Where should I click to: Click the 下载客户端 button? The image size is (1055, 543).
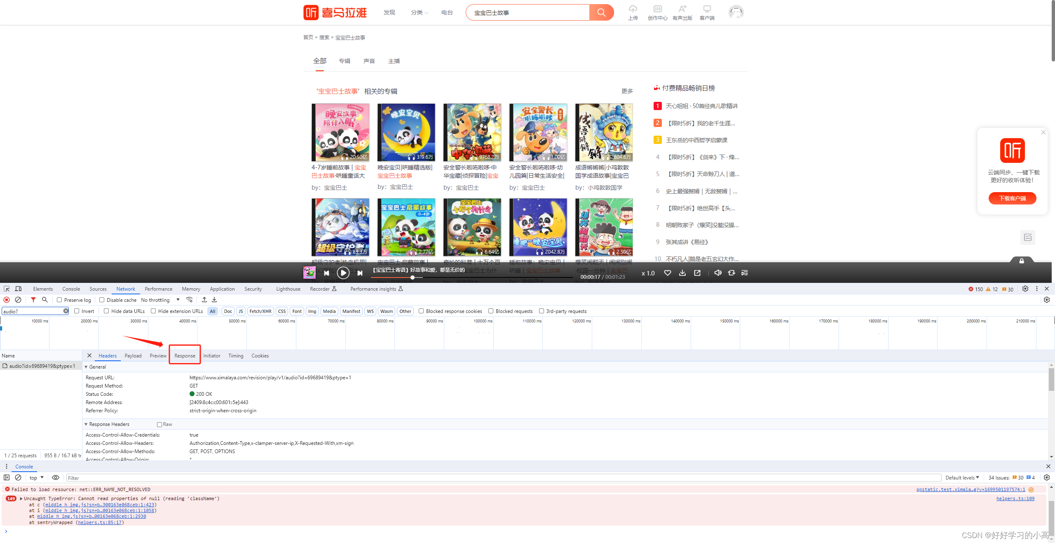pyautogui.click(x=1012, y=198)
